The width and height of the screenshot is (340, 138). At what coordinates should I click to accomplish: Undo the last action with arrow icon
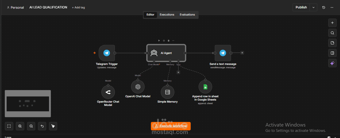coord(42,126)
